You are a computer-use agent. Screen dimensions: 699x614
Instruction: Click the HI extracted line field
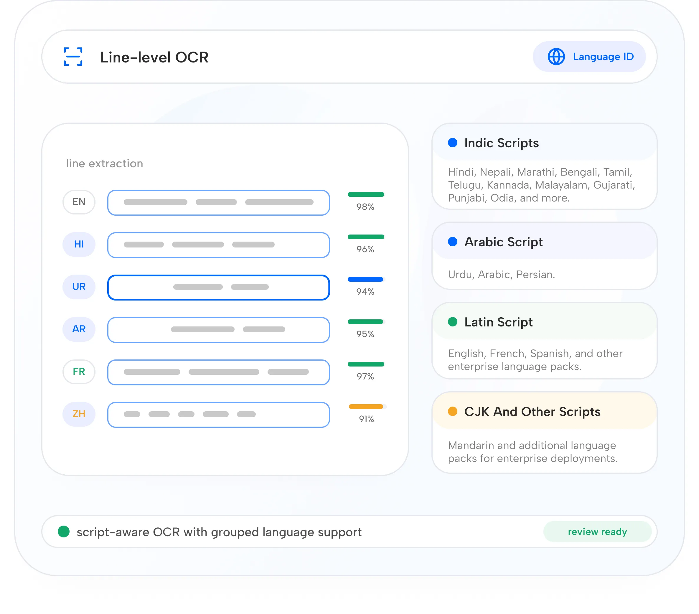(219, 245)
